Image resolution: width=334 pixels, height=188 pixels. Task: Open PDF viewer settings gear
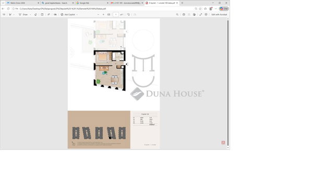pyautogui.click(x=206, y=15)
